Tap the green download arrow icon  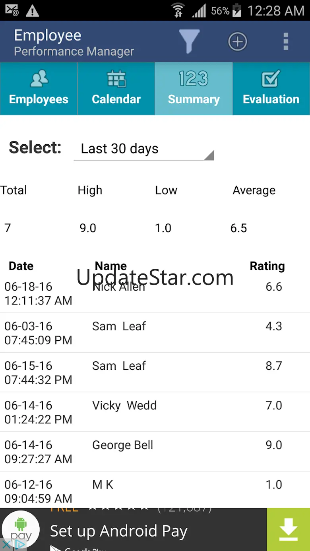coord(288,530)
